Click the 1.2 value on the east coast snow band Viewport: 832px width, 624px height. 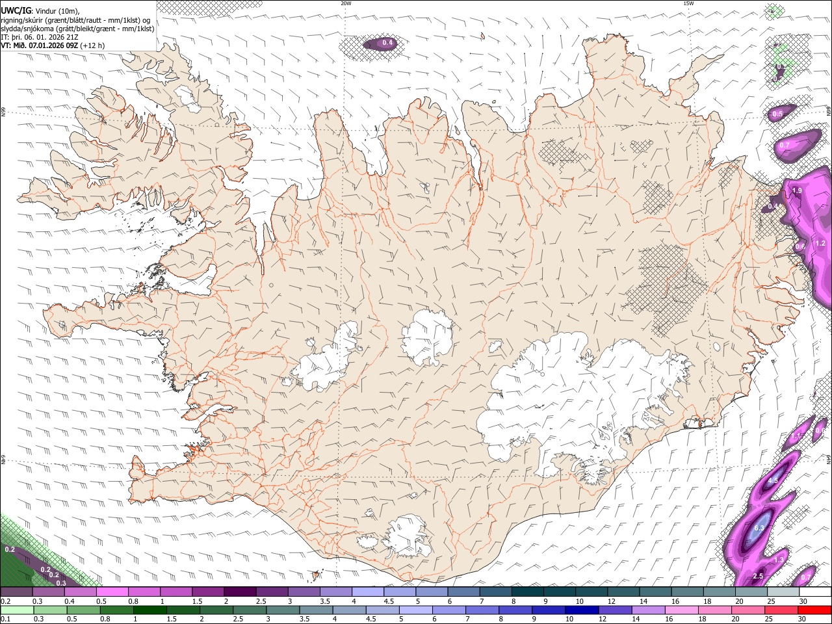coord(820,243)
